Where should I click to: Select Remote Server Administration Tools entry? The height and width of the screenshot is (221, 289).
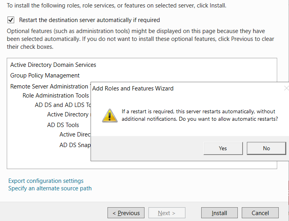pos(50,86)
